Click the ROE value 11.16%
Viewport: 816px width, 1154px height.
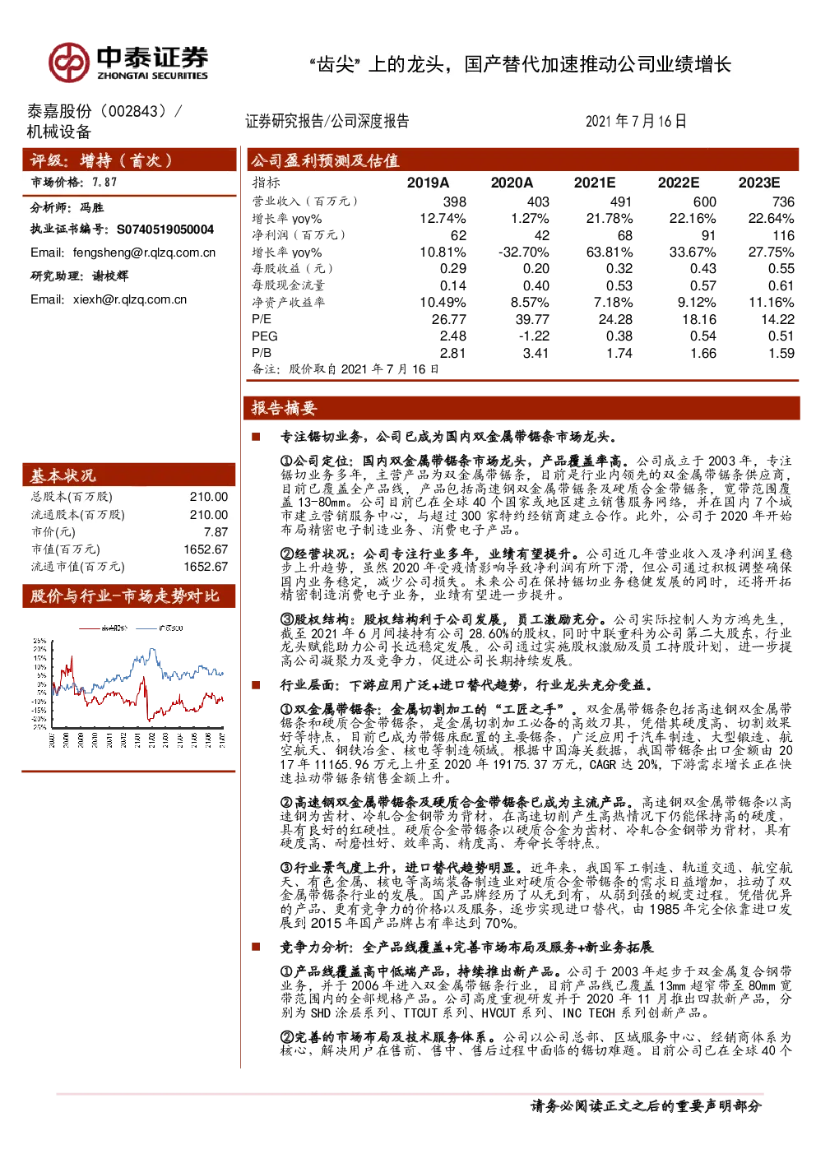pyautogui.click(x=772, y=303)
